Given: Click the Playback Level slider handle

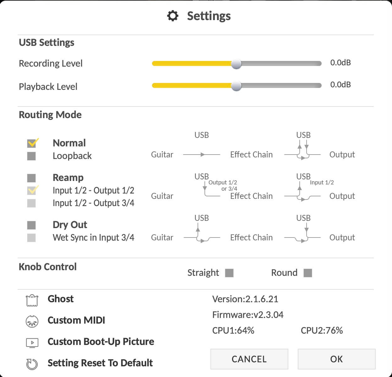Looking at the screenshot, I should point(236,85).
